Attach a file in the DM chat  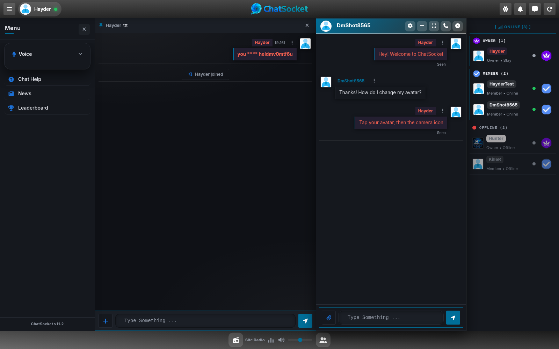click(x=329, y=318)
